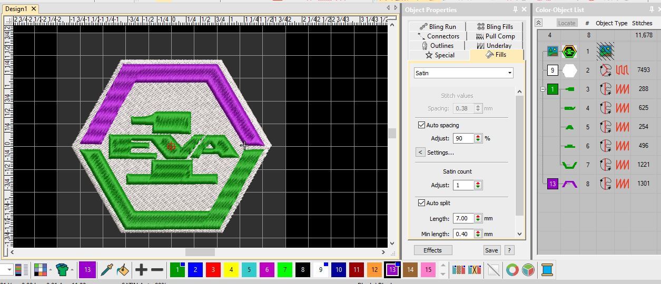661x284 pixels.
Task: Click the second thread colors stripes icon
Action: tap(475, 270)
